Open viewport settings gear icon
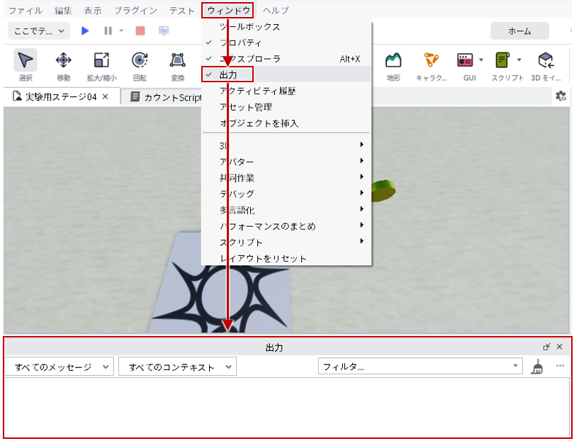The height and width of the screenshot is (441, 574). tap(561, 96)
